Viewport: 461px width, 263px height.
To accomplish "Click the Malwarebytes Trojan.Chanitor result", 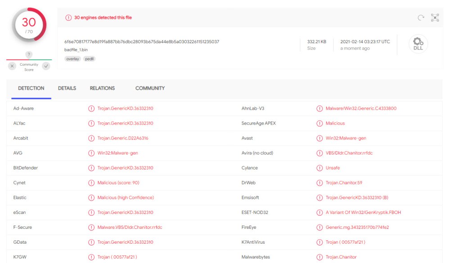I will (341, 257).
